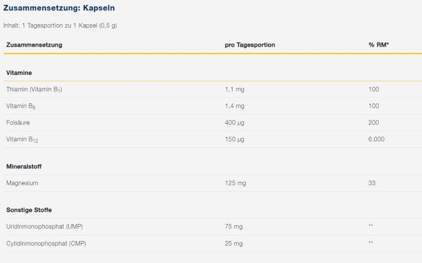Click the Folsäure row label
The image size is (422, 263).
point(18,122)
